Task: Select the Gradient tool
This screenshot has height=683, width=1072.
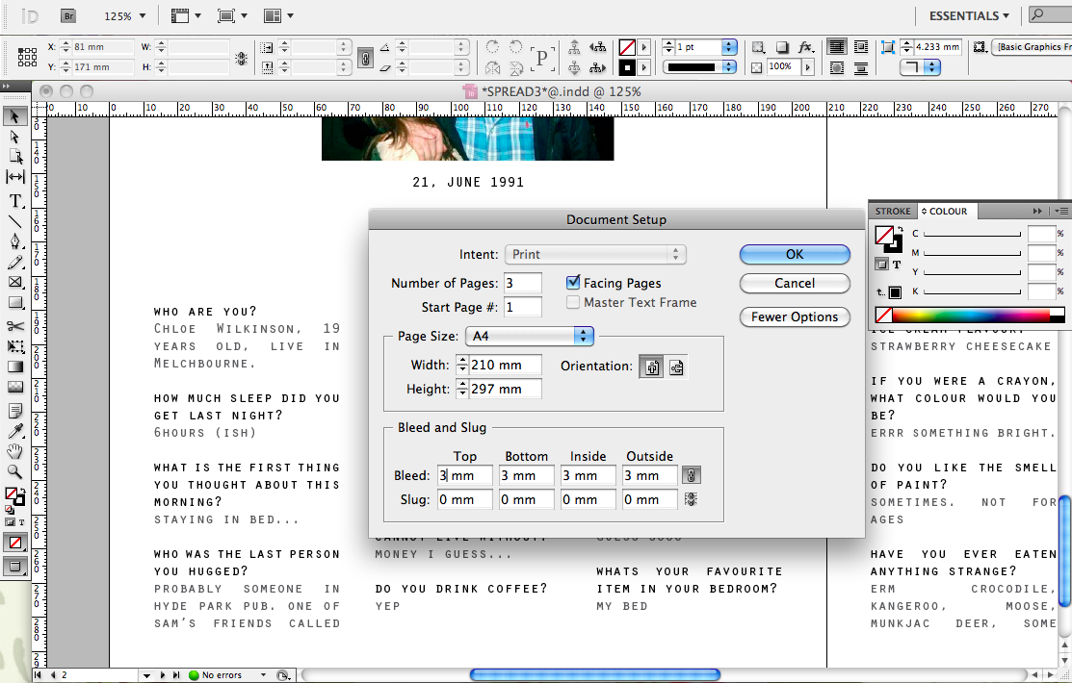Action: (13, 367)
